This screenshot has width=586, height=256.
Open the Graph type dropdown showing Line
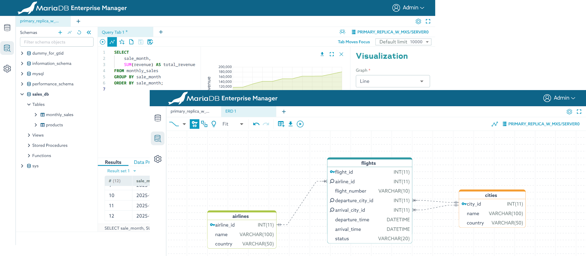click(393, 81)
